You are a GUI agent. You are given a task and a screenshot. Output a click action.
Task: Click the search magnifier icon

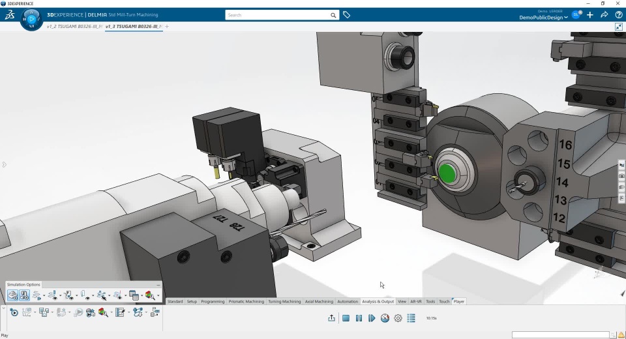333,15
